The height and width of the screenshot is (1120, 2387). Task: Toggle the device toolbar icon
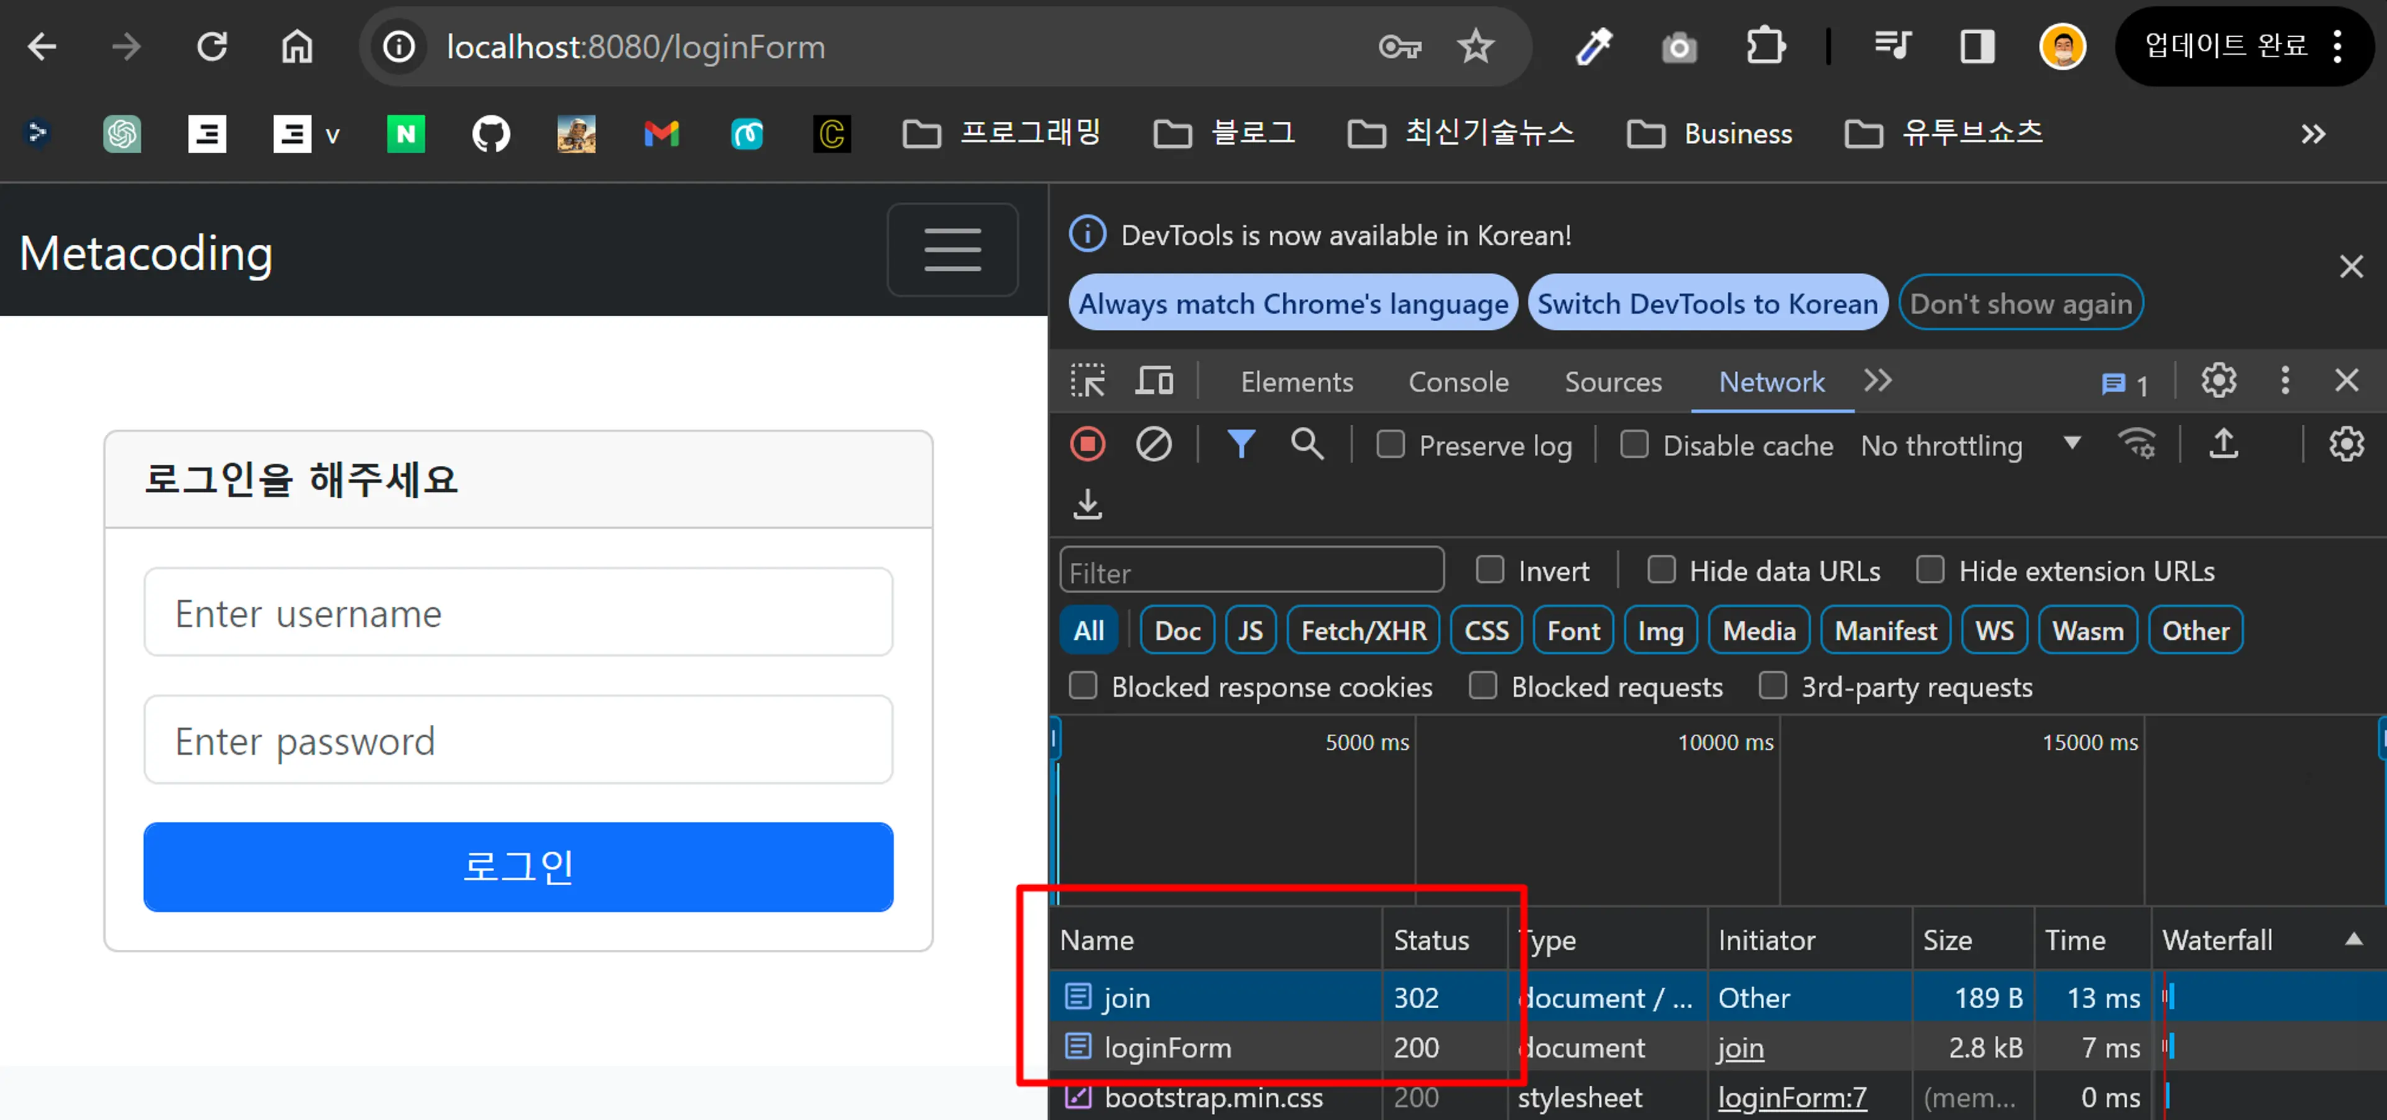point(1154,380)
